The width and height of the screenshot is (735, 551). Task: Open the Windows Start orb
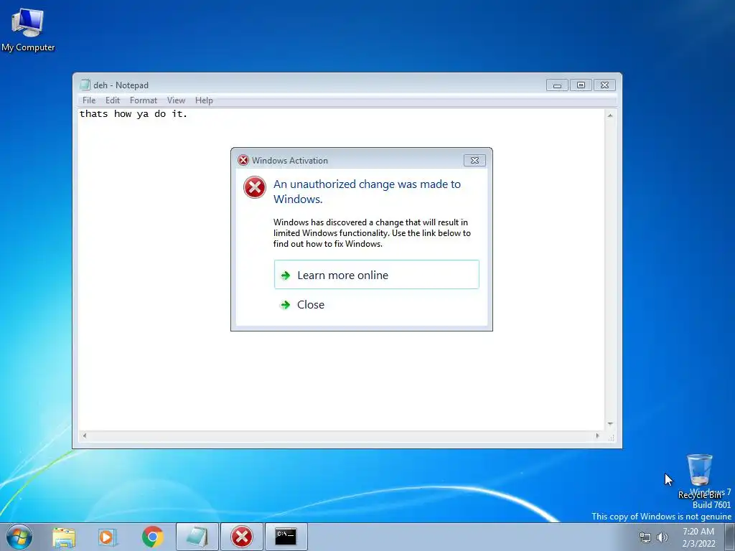[x=19, y=537]
